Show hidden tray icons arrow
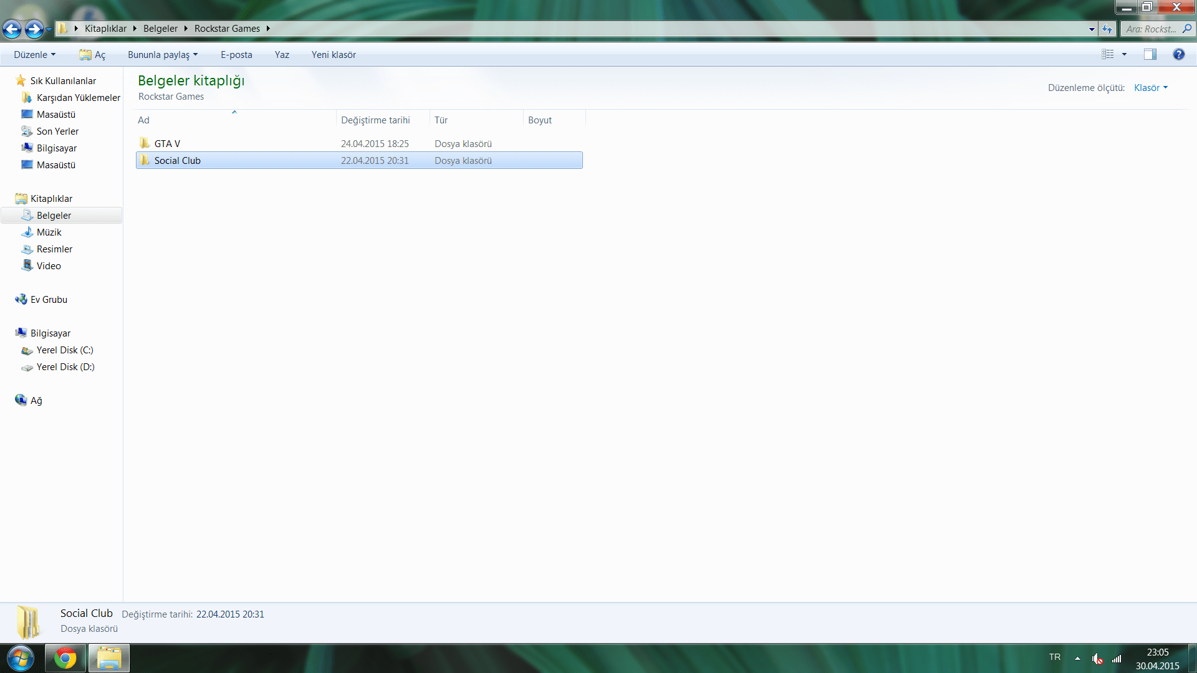1197x673 pixels. 1077,658
